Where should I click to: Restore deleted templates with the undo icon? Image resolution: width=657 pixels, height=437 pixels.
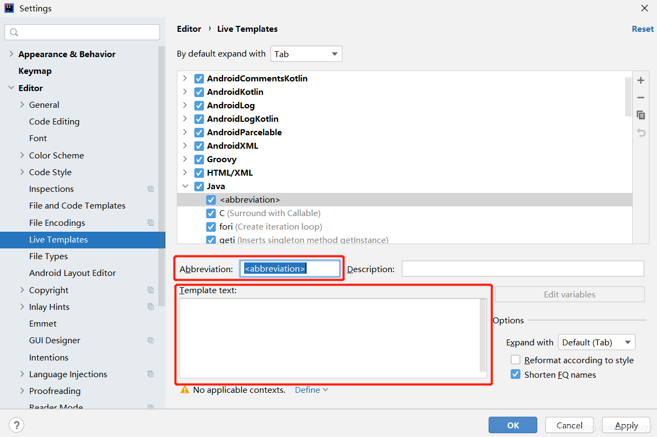coord(641,132)
